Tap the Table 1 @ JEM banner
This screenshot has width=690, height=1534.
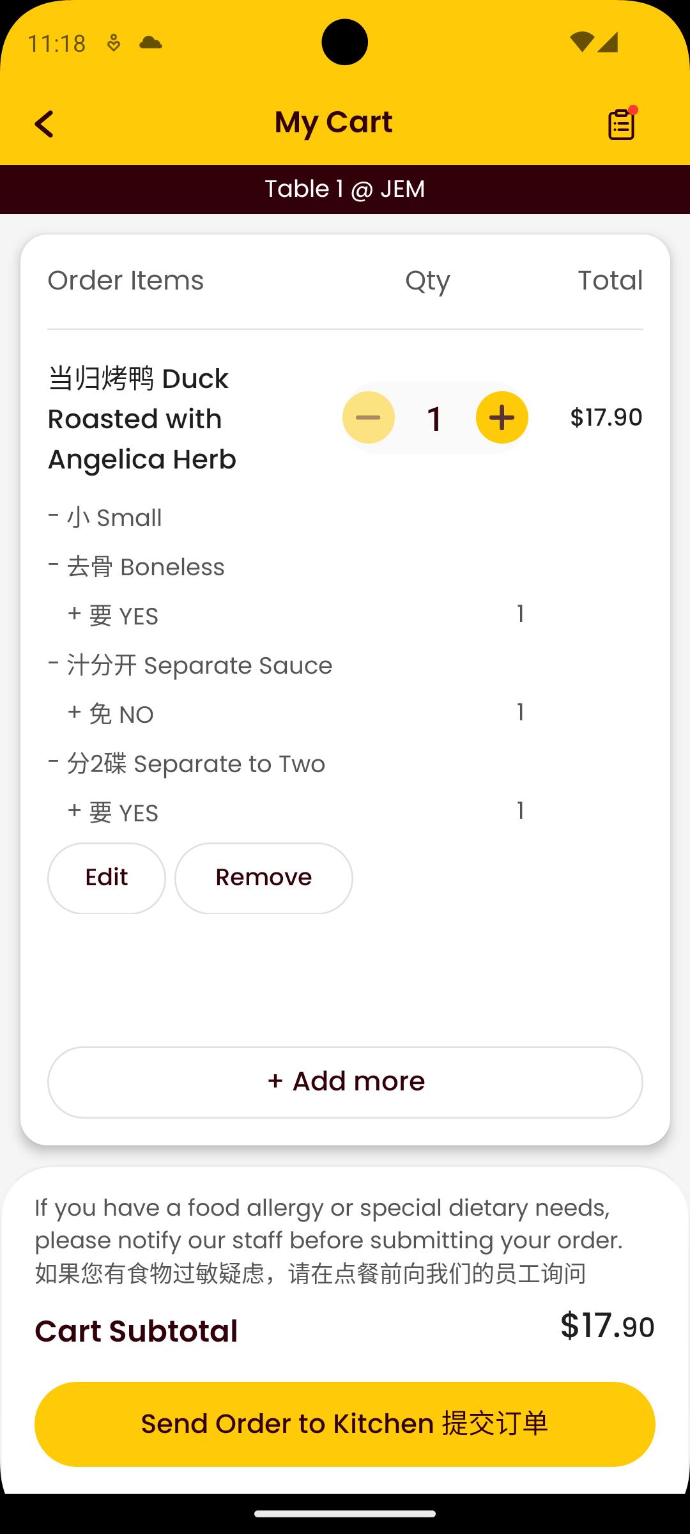[345, 189]
